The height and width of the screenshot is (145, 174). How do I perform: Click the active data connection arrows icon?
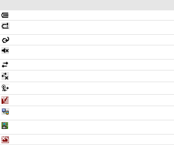5,65
